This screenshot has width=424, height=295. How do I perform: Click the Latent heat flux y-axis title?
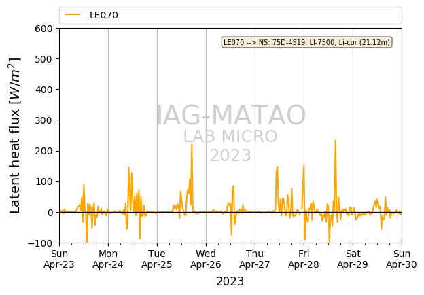coord(15,135)
